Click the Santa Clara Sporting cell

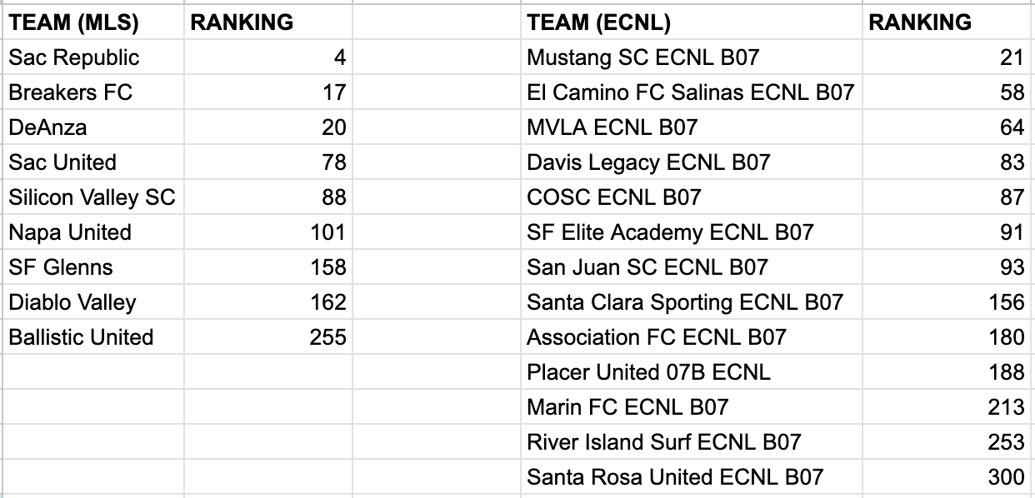(x=684, y=302)
